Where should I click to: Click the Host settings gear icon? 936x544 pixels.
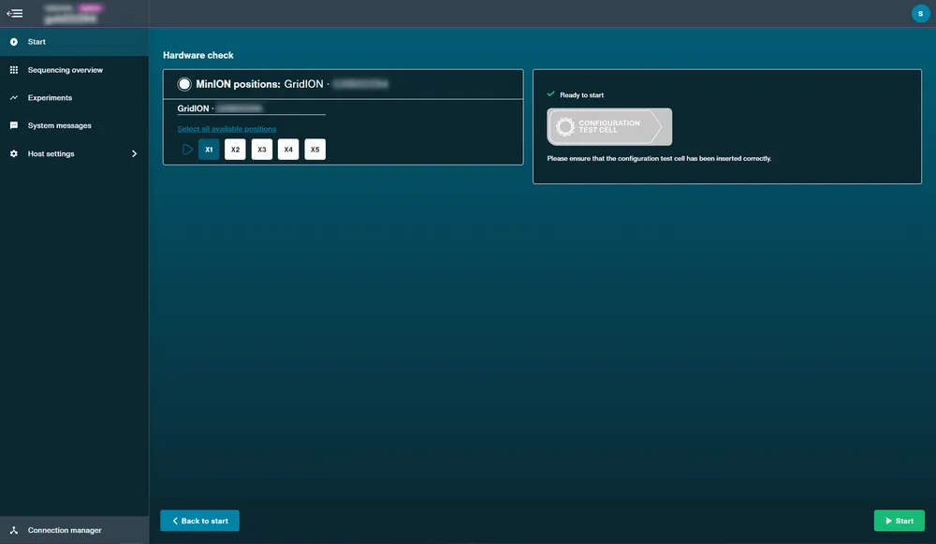[14, 153]
